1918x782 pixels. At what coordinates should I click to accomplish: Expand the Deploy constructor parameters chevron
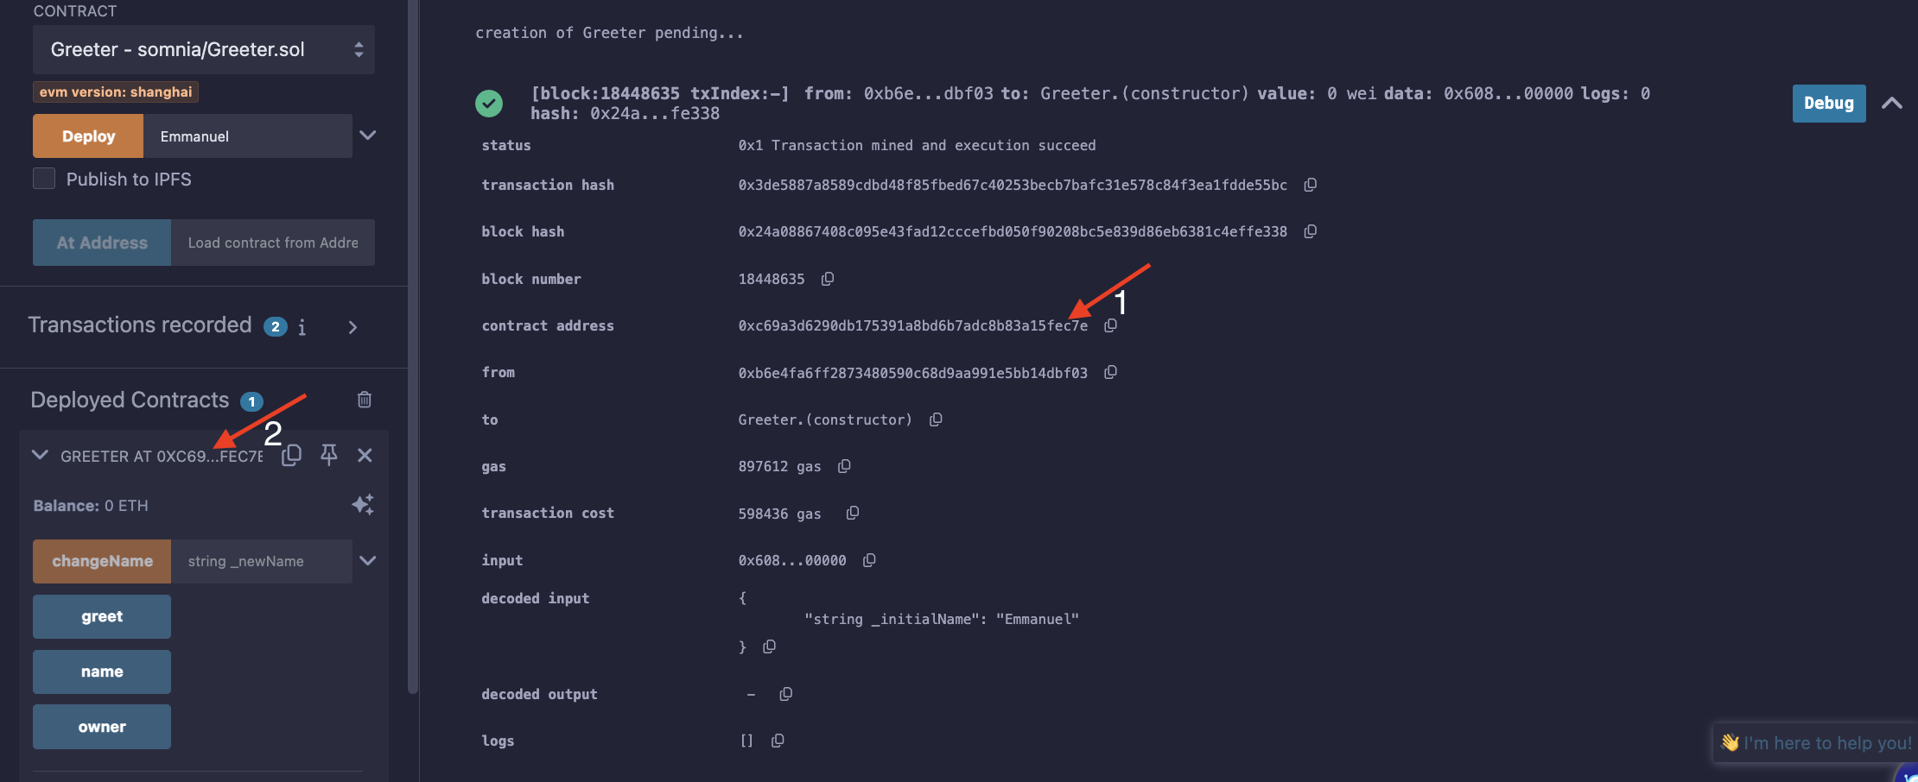coord(368,136)
